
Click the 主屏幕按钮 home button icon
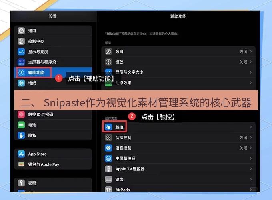tap(108, 158)
